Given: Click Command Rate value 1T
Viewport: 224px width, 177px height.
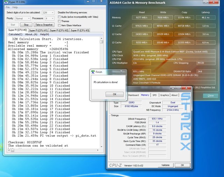Looking at the screenshot, I should (157, 145).
